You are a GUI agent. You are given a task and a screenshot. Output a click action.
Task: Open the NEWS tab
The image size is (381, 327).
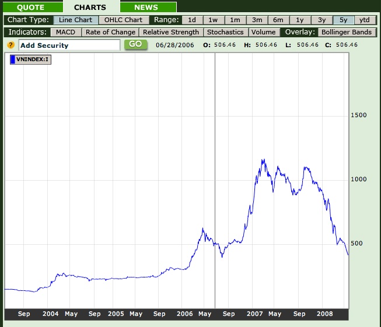[146, 8]
